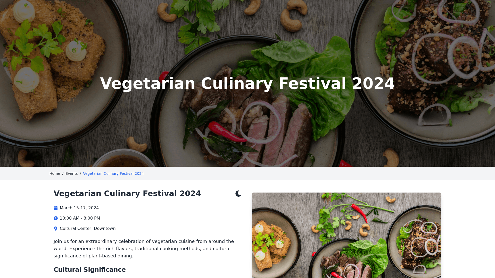Image resolution: width=495 pixels, height=278 pixels.
Task: Click second slash separator before festival name
Action: click(80, 173)
